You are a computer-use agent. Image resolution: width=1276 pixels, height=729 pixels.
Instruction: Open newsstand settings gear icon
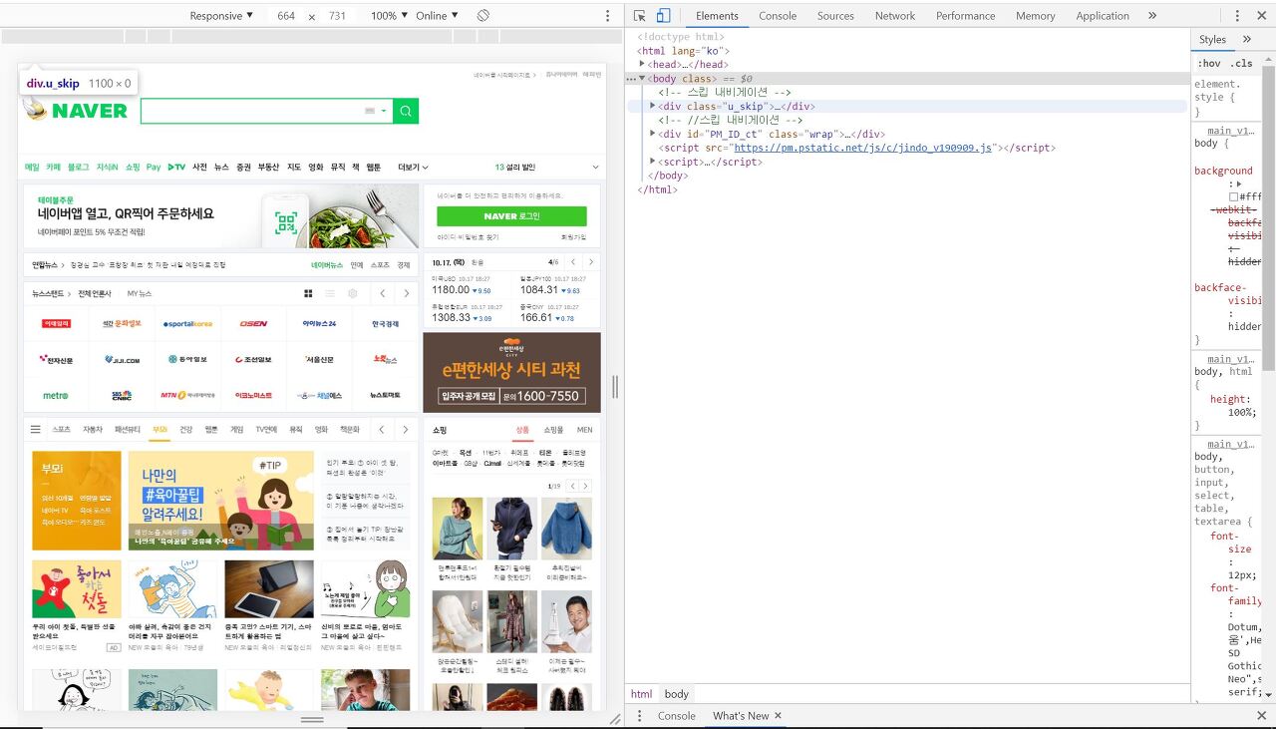352,293
